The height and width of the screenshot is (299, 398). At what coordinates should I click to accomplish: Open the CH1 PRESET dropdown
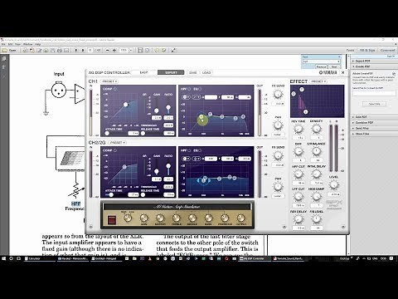(x=109, y=81)
